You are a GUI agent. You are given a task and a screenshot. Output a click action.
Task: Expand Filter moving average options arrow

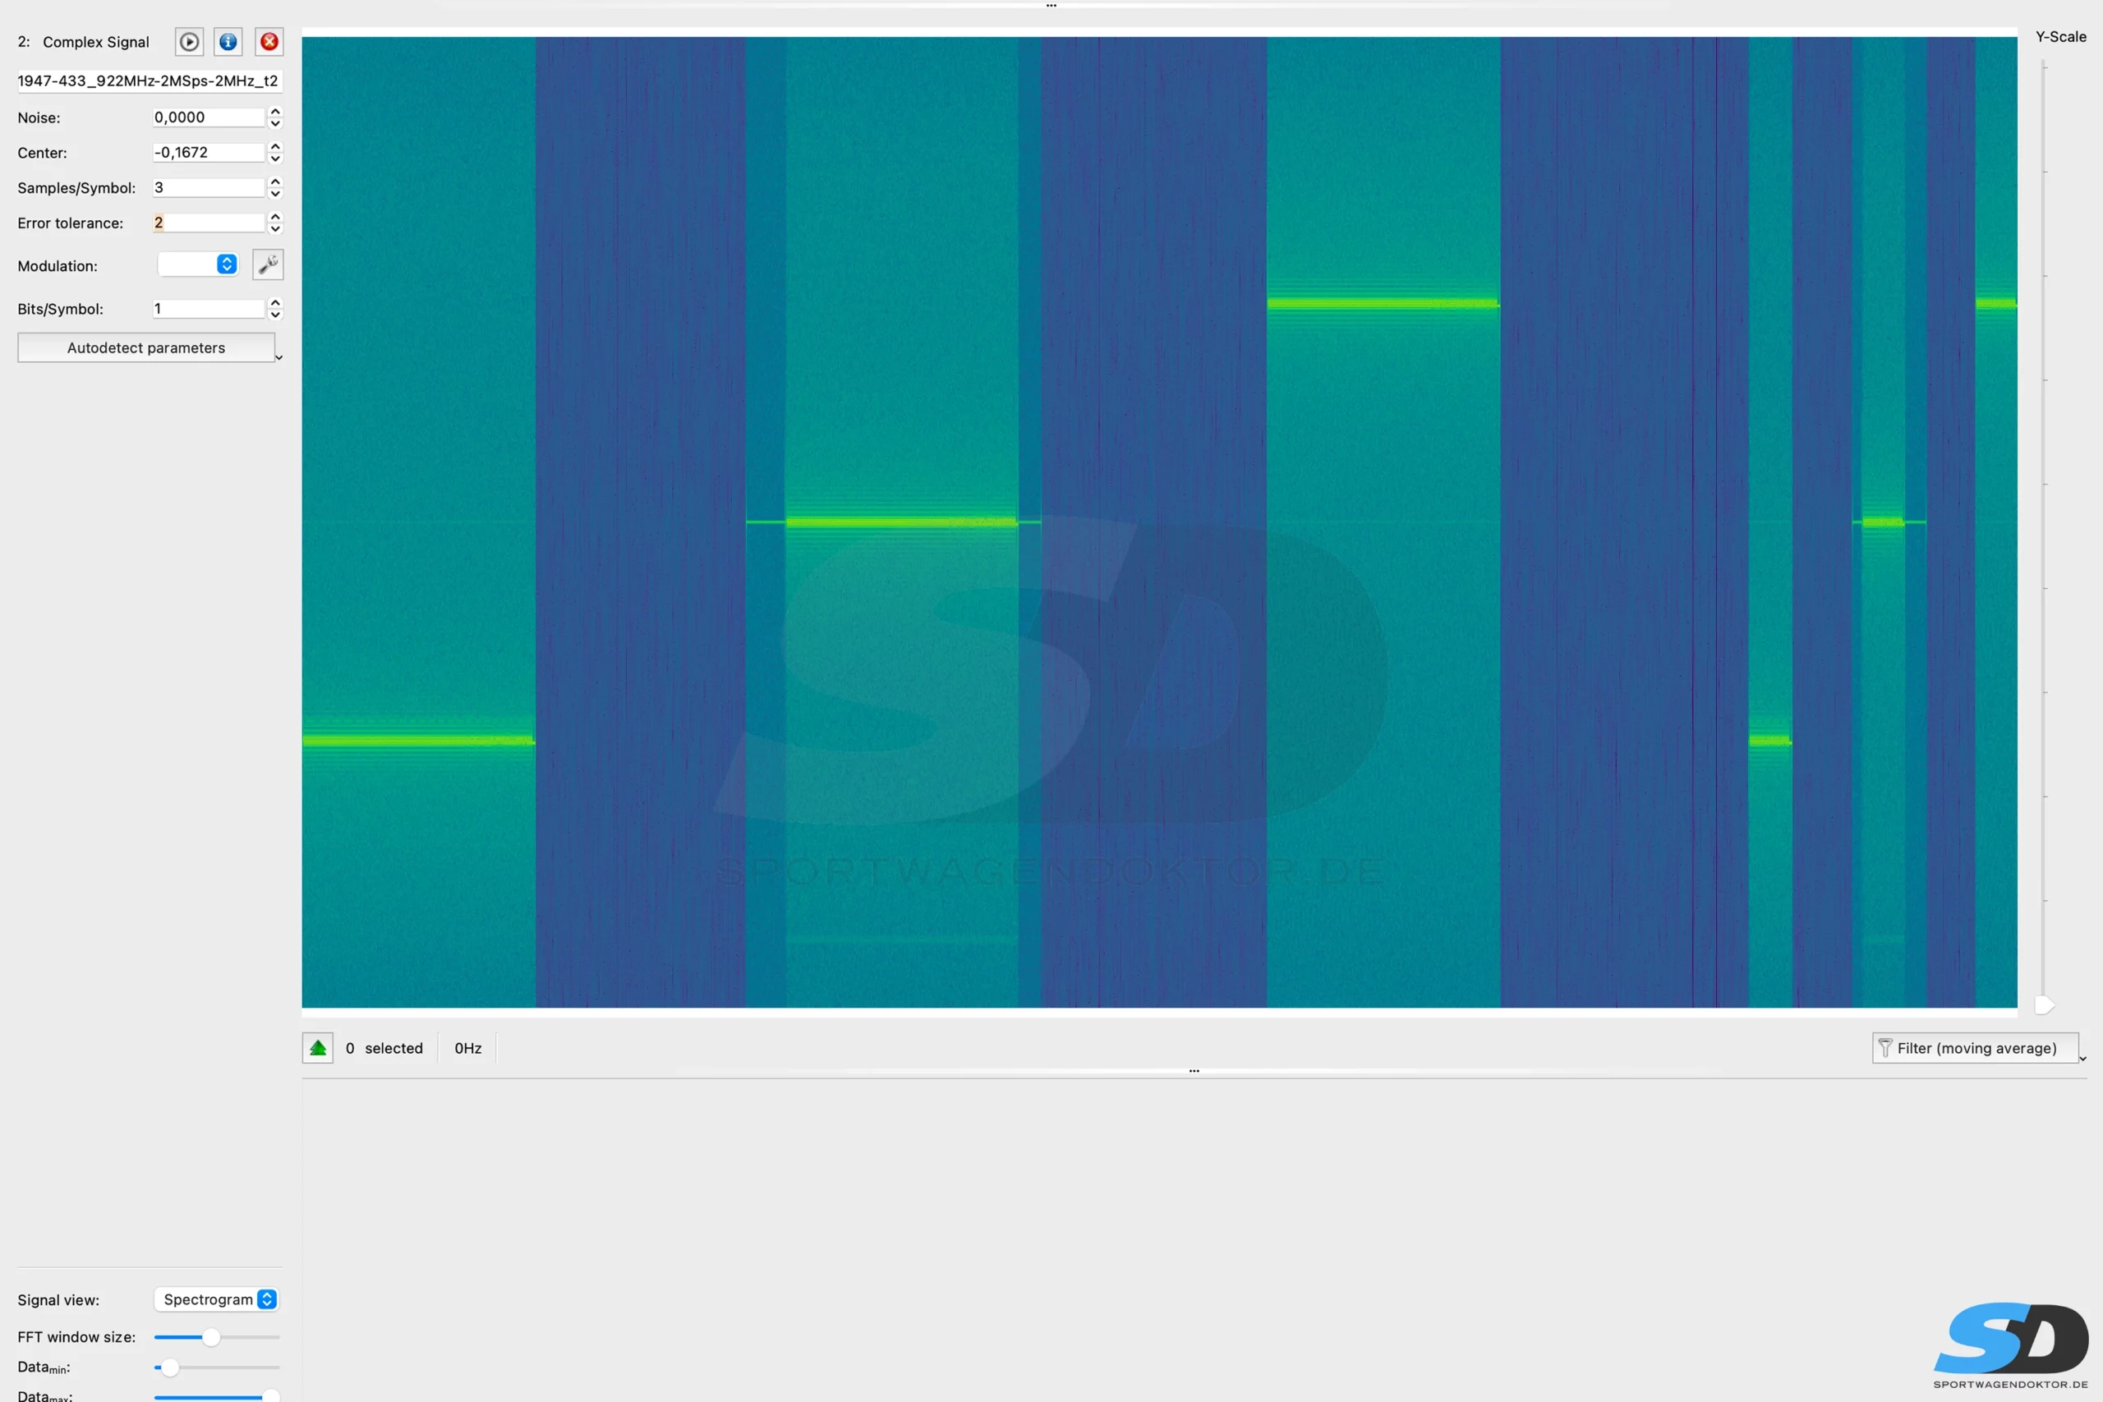tap(2082, 1059)
